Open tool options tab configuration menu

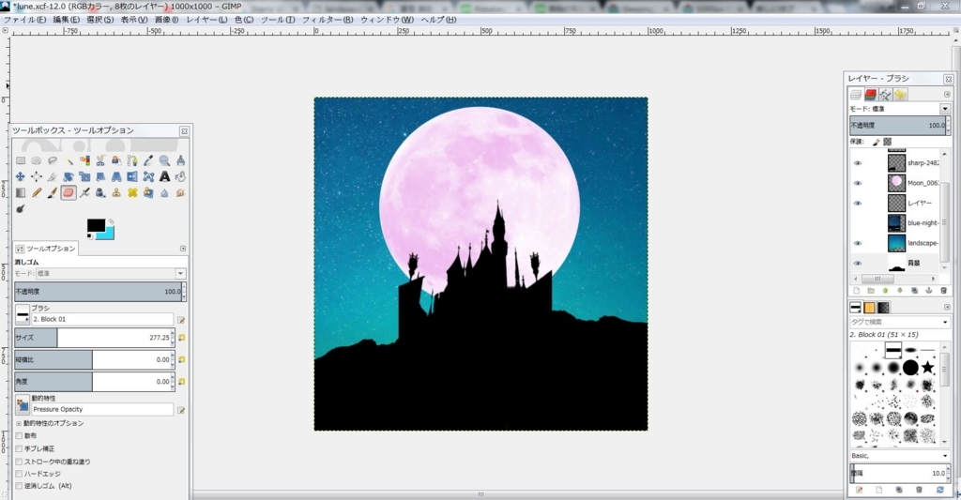(183, 249)
